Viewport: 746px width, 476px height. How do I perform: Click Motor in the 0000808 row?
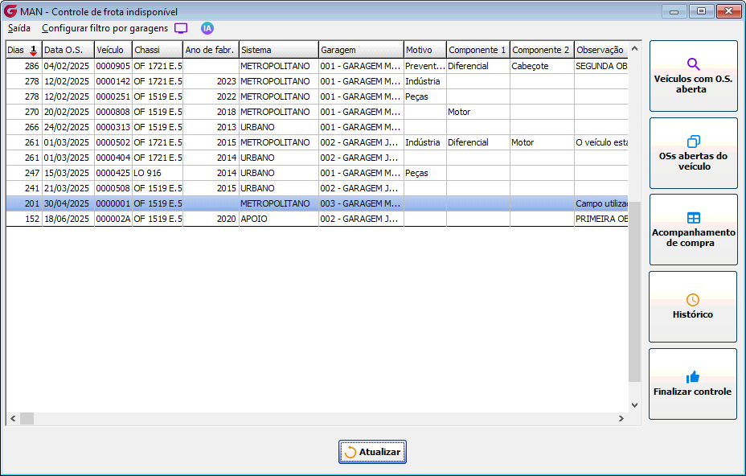[x=478, y=112]
